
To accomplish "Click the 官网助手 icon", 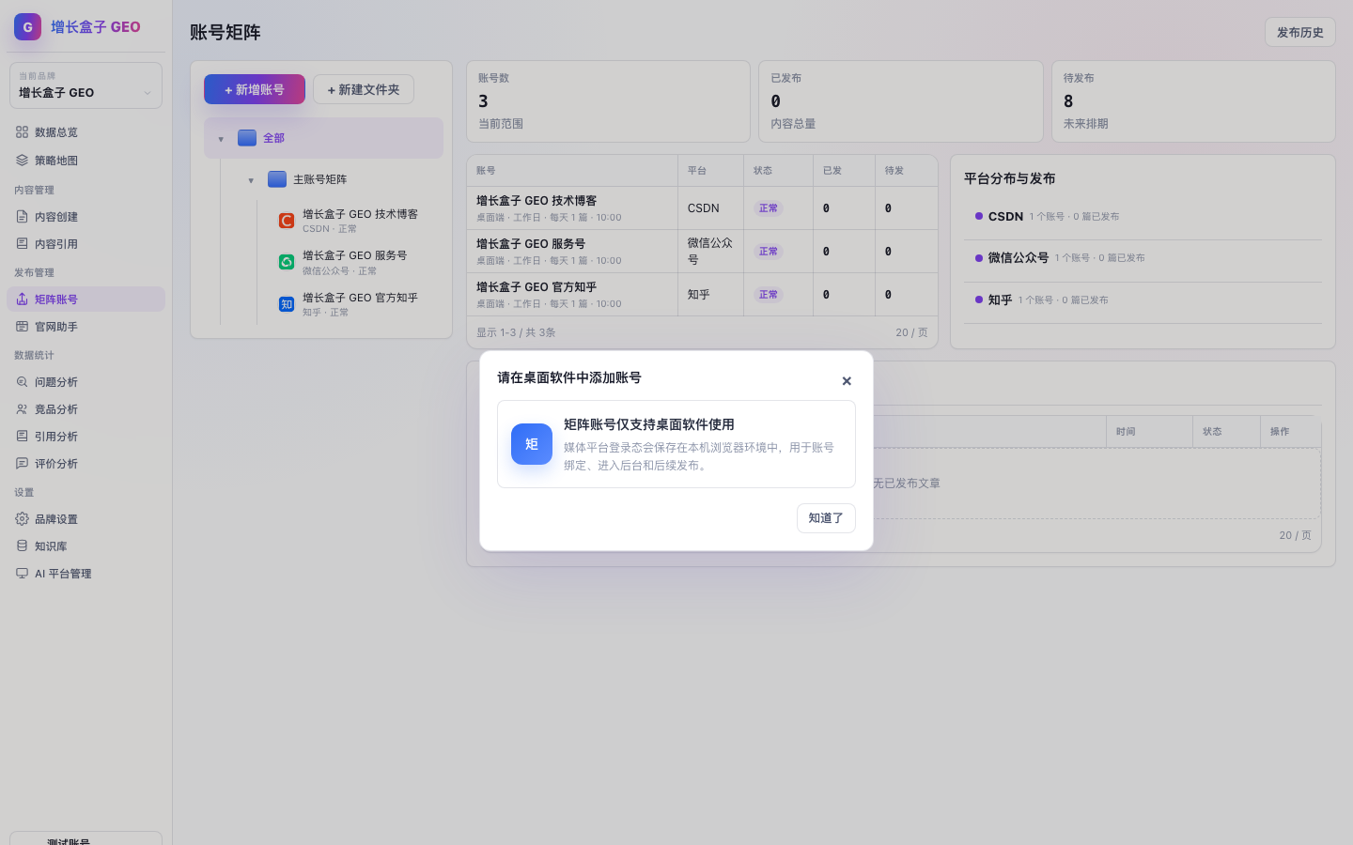I will point(22,327).
